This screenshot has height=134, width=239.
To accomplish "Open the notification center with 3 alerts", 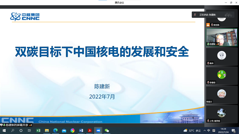I will point(234,130).
